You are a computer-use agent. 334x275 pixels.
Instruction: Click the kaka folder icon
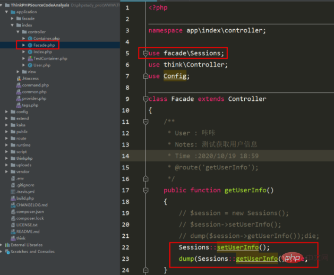(x=13, y=125)
